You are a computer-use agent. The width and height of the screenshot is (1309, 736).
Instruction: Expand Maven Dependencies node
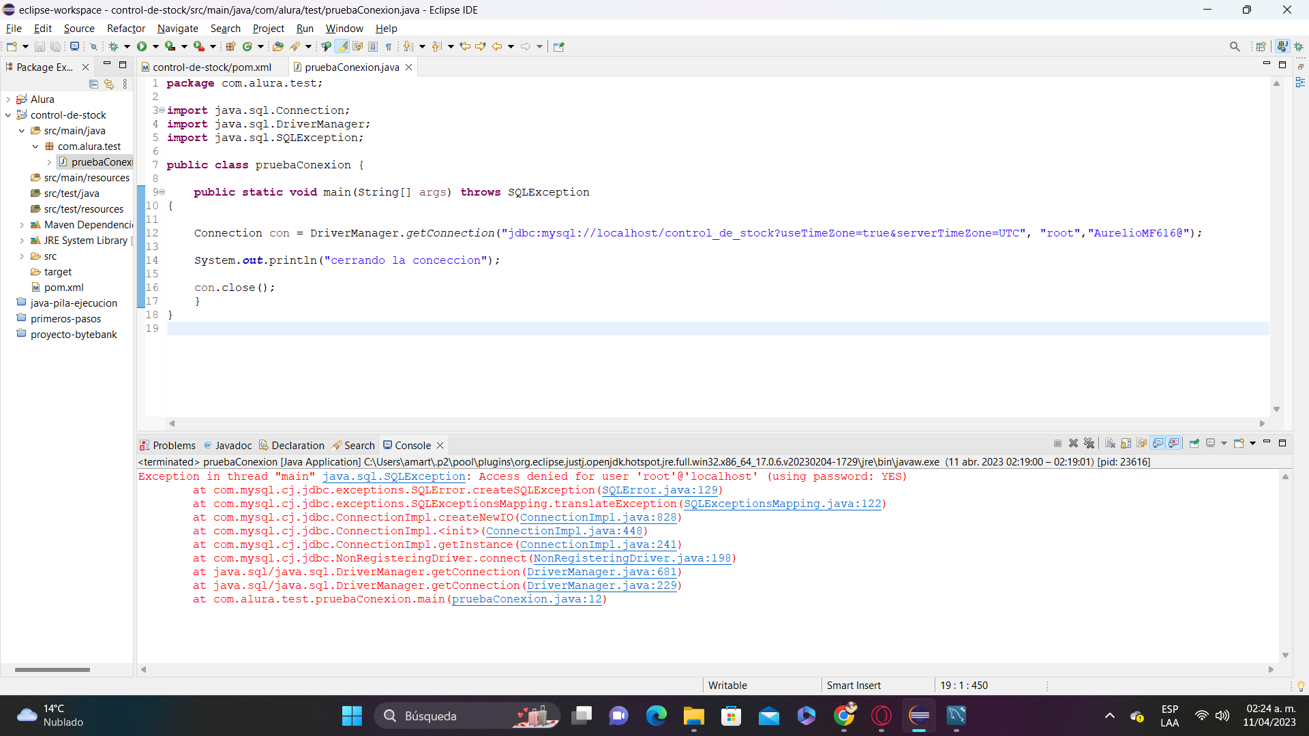(22, 225)
